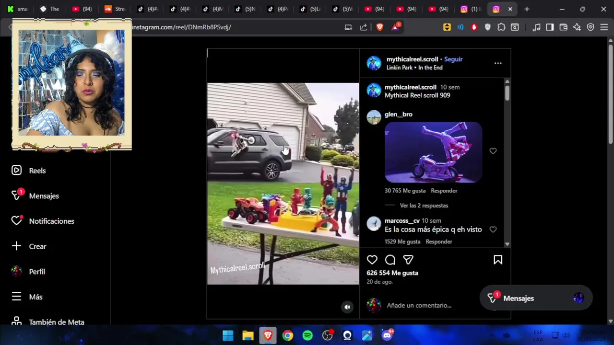This screenshot has height=345, width=614.
Task: Open OBS Studio from the taskbar
Action: pos(328,335)
